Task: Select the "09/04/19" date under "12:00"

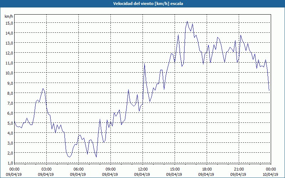Action: coord(142,174)
